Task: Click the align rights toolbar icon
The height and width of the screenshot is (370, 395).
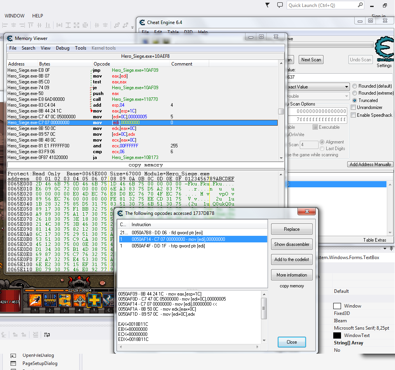Action: (x=22, y=25)
